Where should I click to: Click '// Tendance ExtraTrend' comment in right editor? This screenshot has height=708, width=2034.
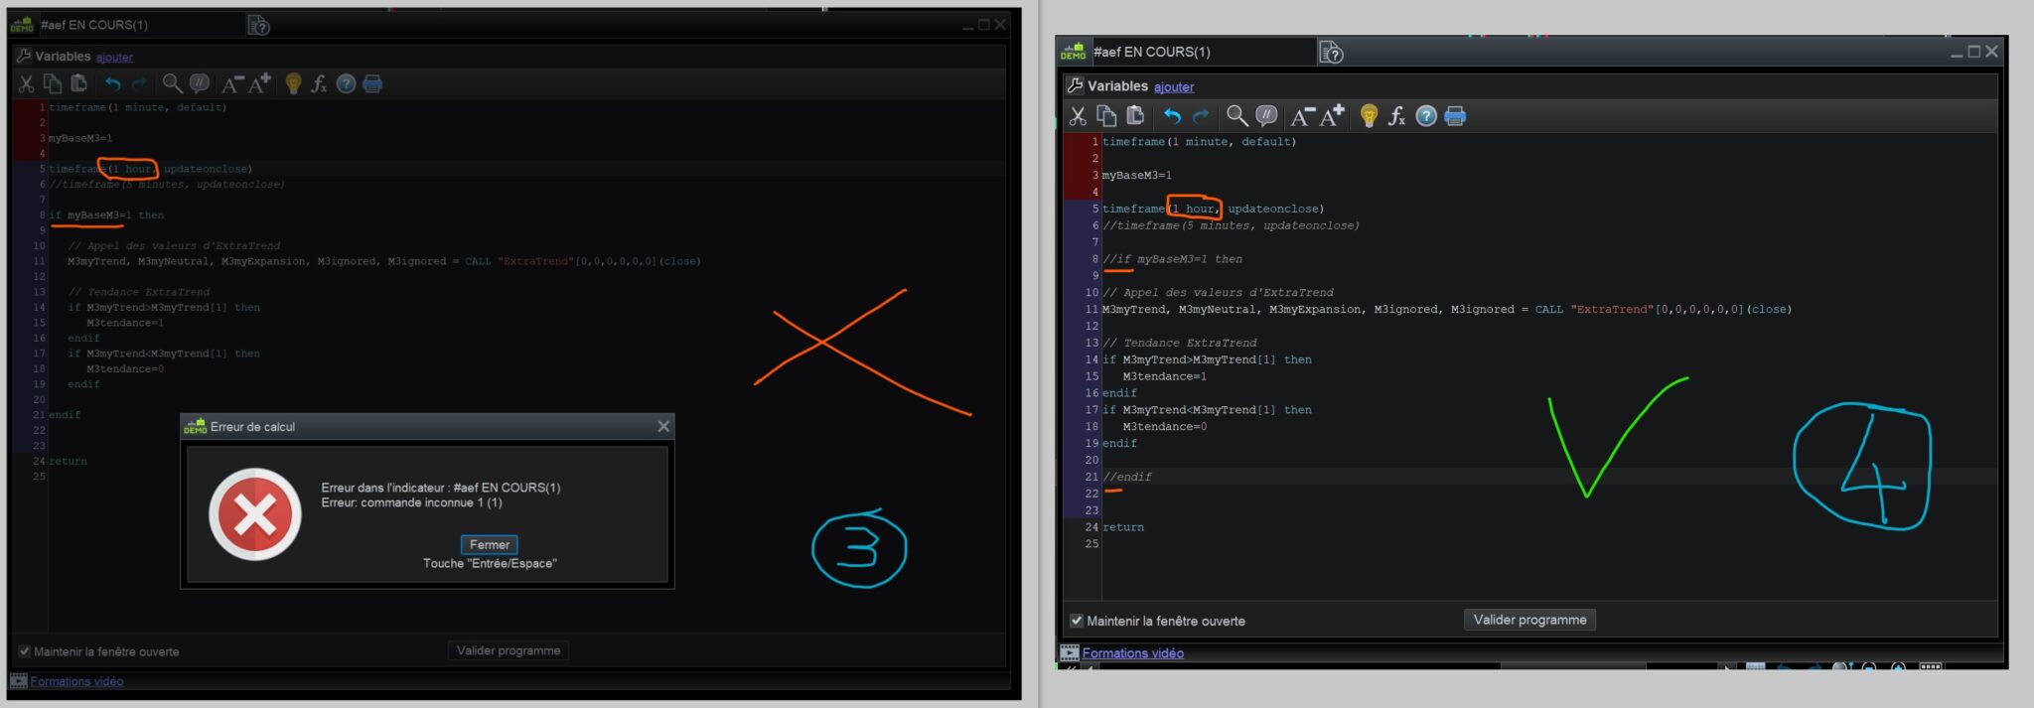pyautogui.click(x=1180, y=343)
